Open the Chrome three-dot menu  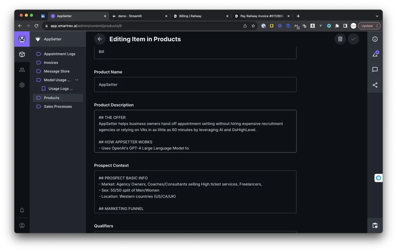click(377, 26)
